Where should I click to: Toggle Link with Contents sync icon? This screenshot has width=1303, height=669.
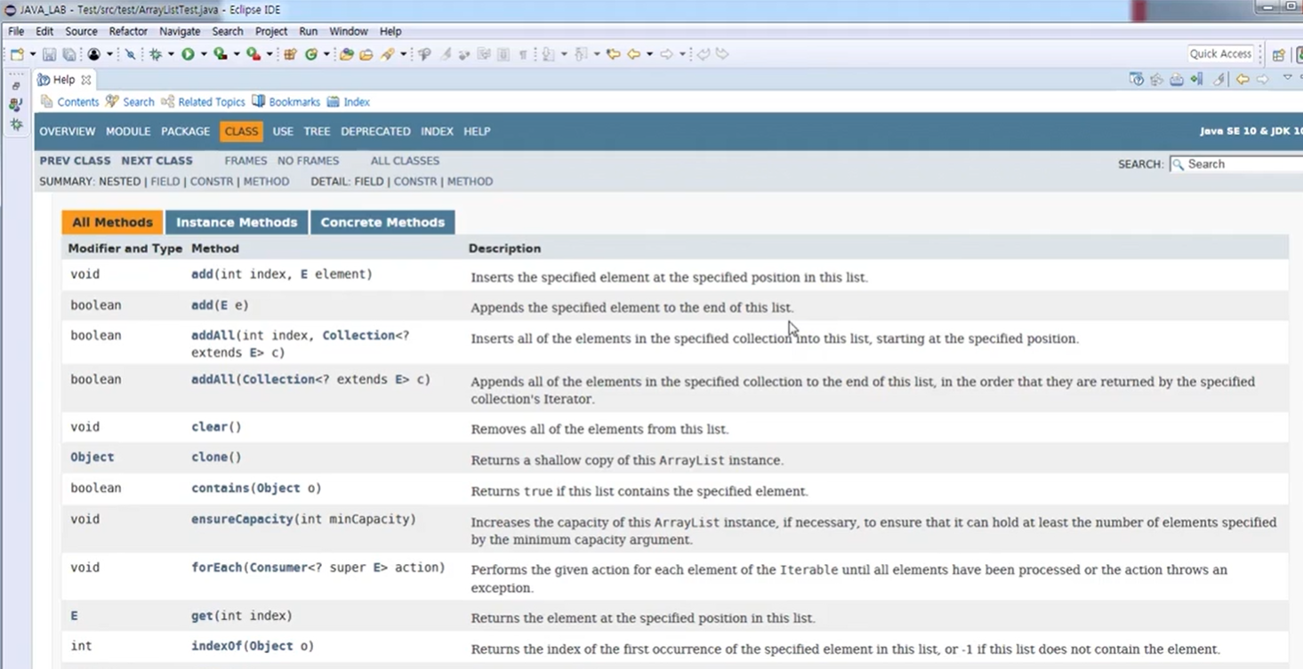click(x=1157, y=79)
